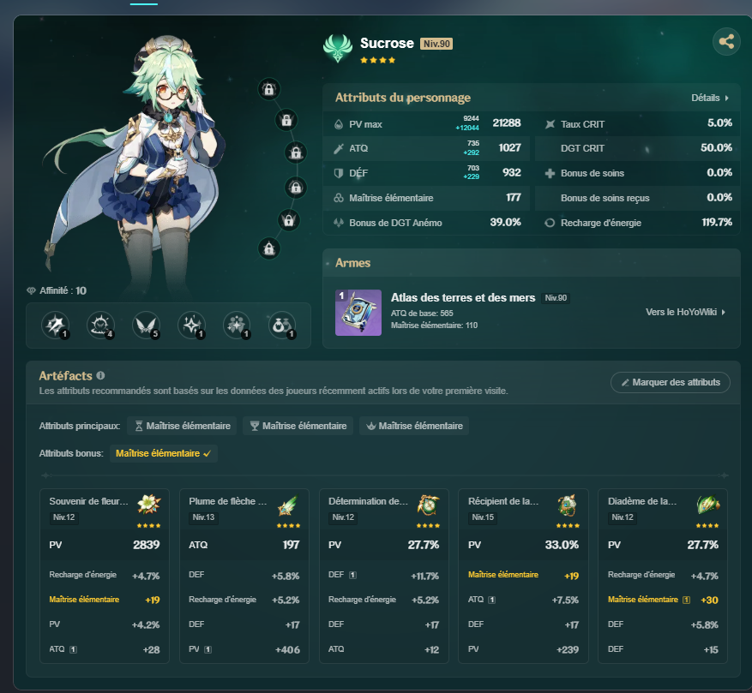752x693 pixels.
Task: Open the level 5 elemental burst talent
Action: pyautogui.click(x=146, y=326)
